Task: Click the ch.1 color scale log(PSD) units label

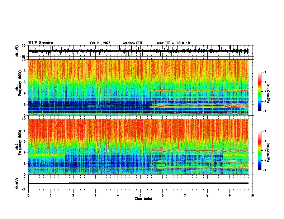Action: point(268,93)
